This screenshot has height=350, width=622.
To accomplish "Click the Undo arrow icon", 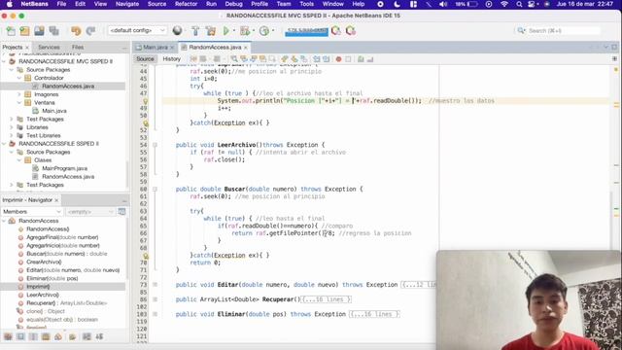I will 76,30.
